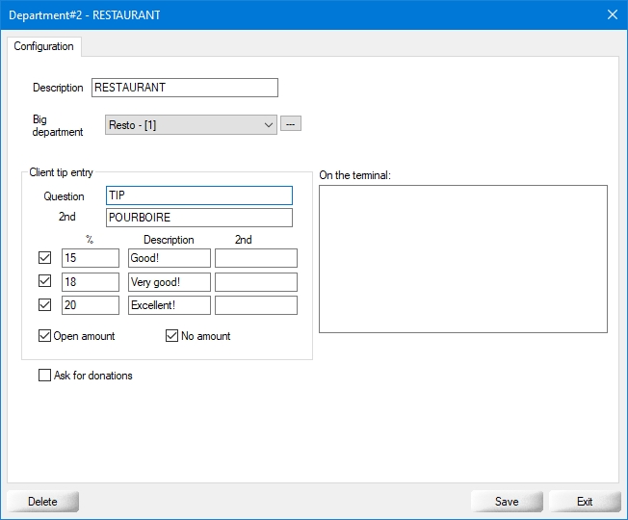The height and width of the screenshot is (520, 628).
Task: Close the Department#2 window
Action: click(611, 14)
